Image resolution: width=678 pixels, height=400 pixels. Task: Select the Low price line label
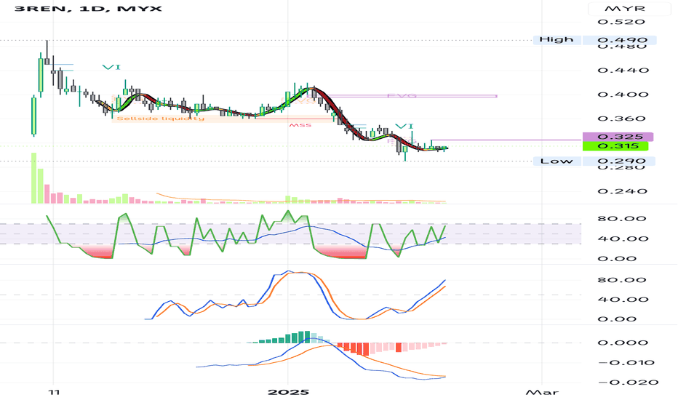pos(557,161)
